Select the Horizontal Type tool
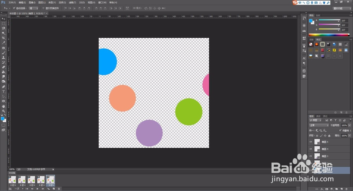The width and height of the screenshot is (353, 191). [x=4, y=91]
